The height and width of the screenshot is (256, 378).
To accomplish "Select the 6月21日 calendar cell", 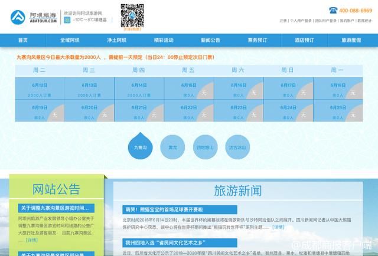I will 139,110.
